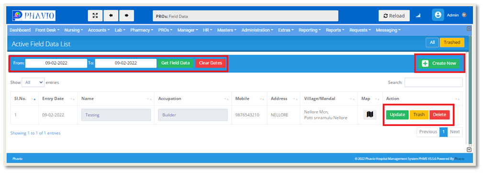Screen dimensions: 483x173
Task: Click the scroll-down icon at bottom right
Action: coord(469,150)
